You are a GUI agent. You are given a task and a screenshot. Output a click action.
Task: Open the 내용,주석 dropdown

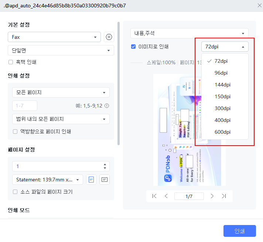pyautogui.click(x=189, y=33)
